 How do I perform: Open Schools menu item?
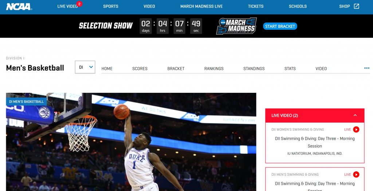point(298,7)
